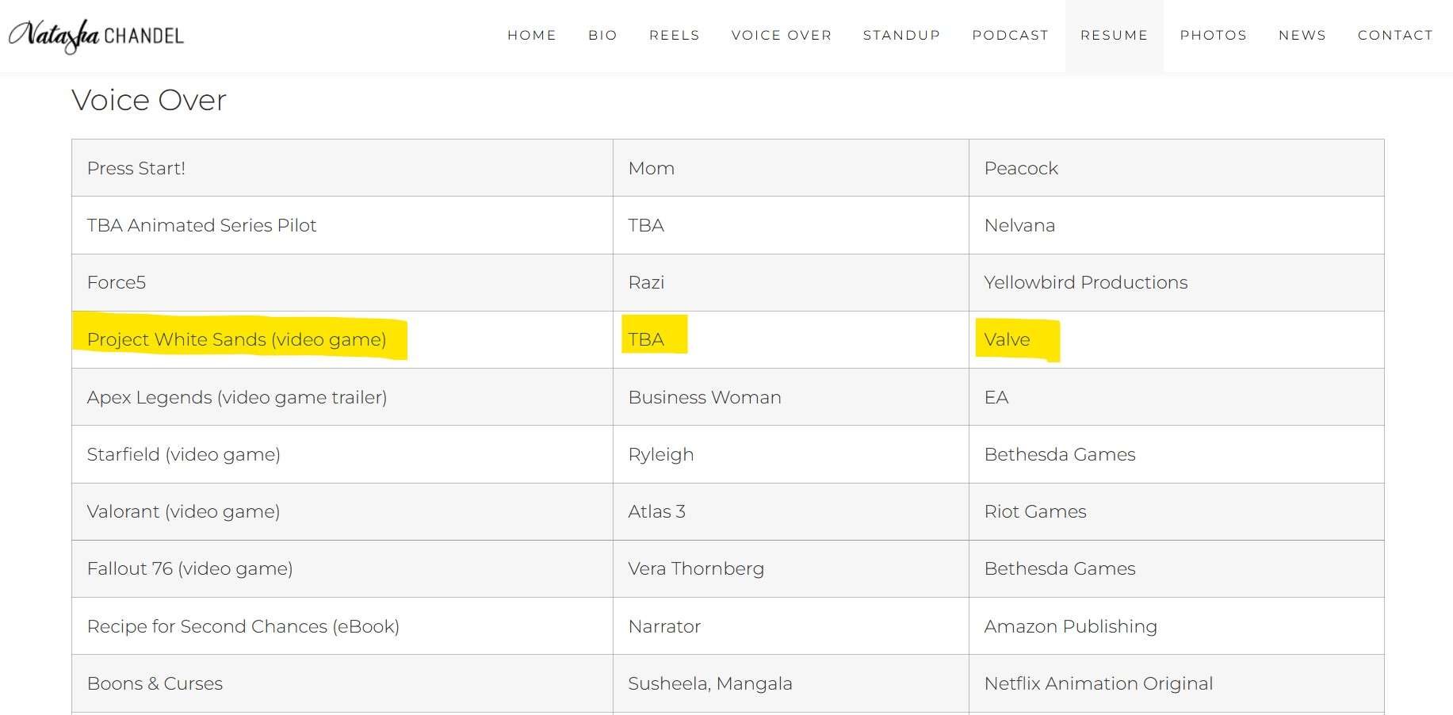This screenshot has width=1453, height=715.
Task: Select the highlighted Valve cell
Action: [1007, 339]
